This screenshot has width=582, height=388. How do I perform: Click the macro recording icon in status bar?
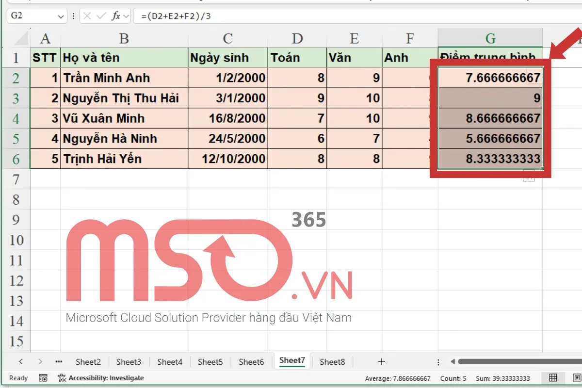pos(43,378)
